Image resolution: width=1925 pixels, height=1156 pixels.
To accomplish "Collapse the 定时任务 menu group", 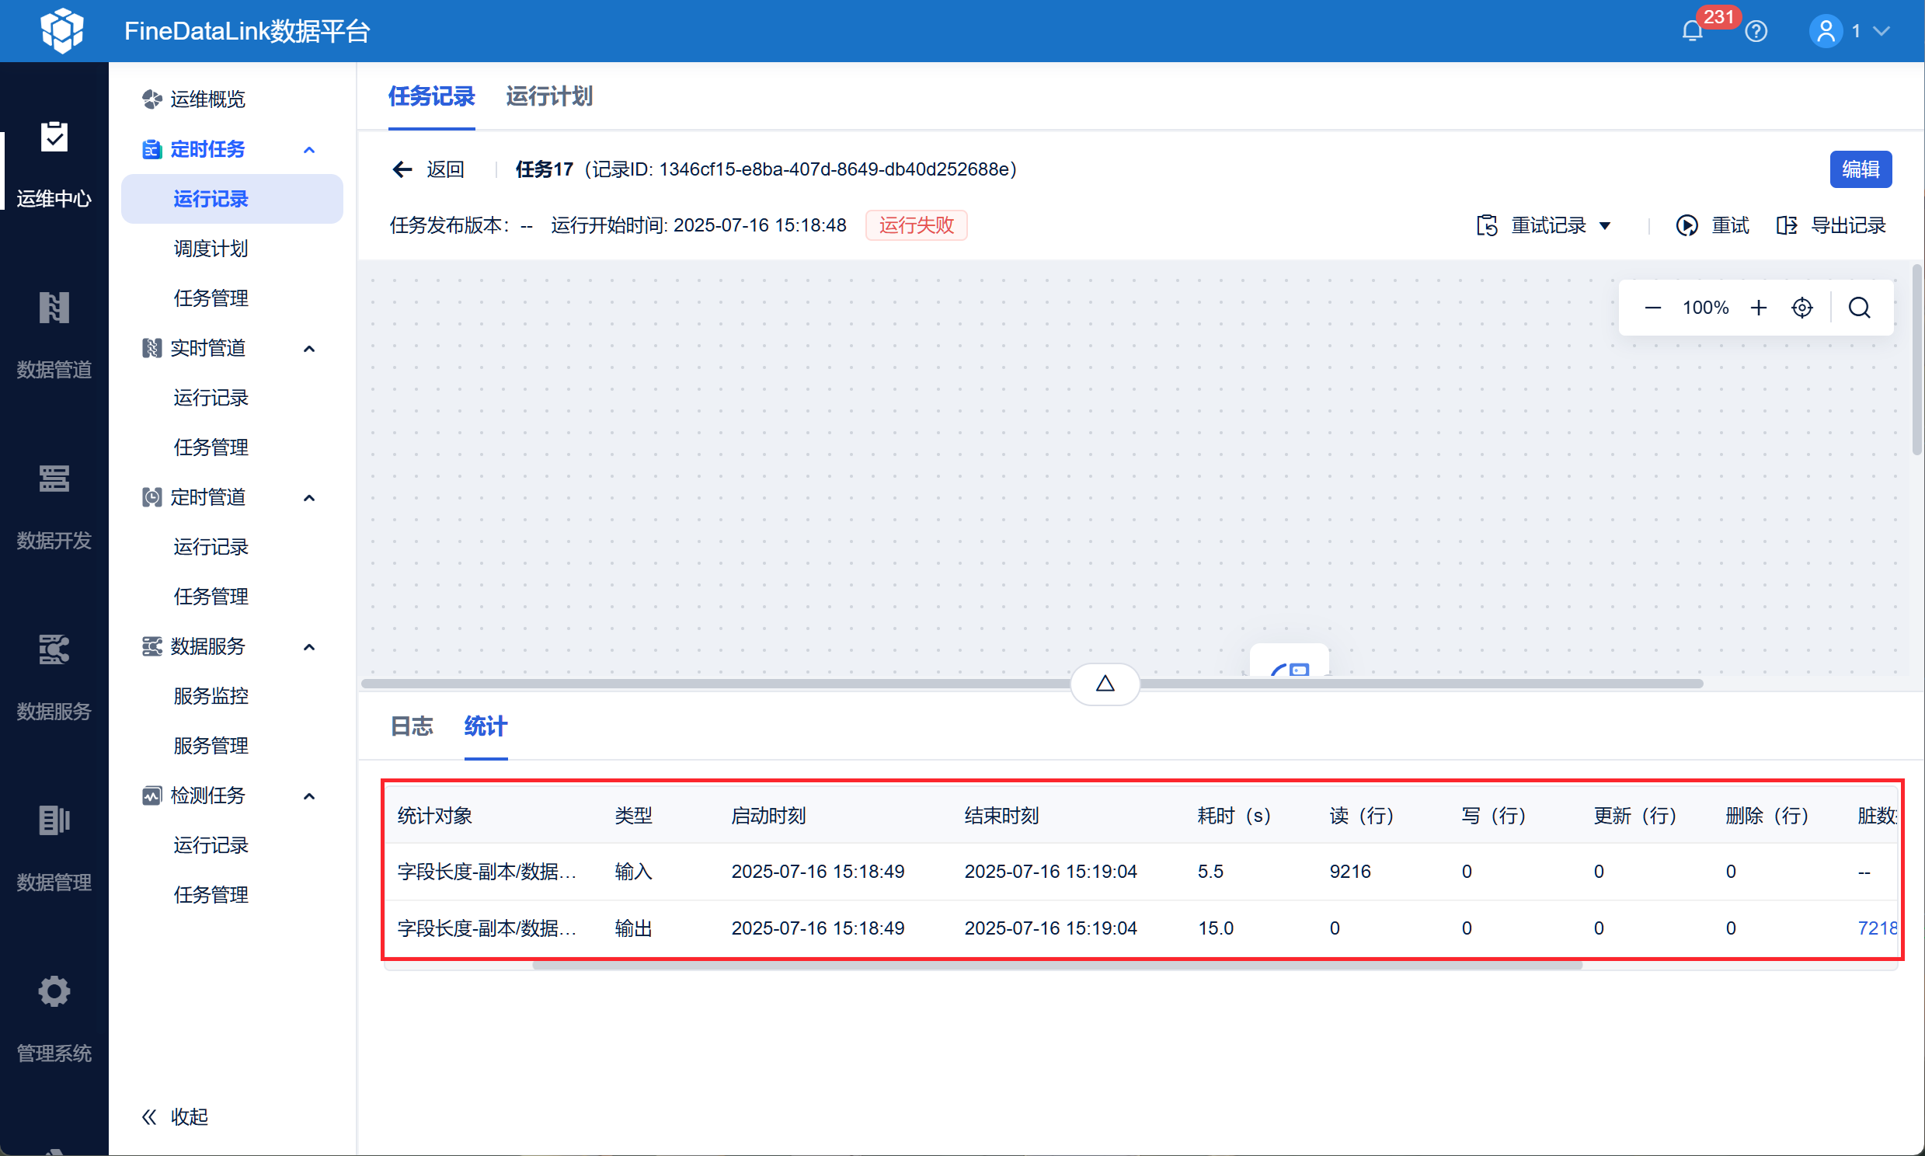I will click(309, 150).
